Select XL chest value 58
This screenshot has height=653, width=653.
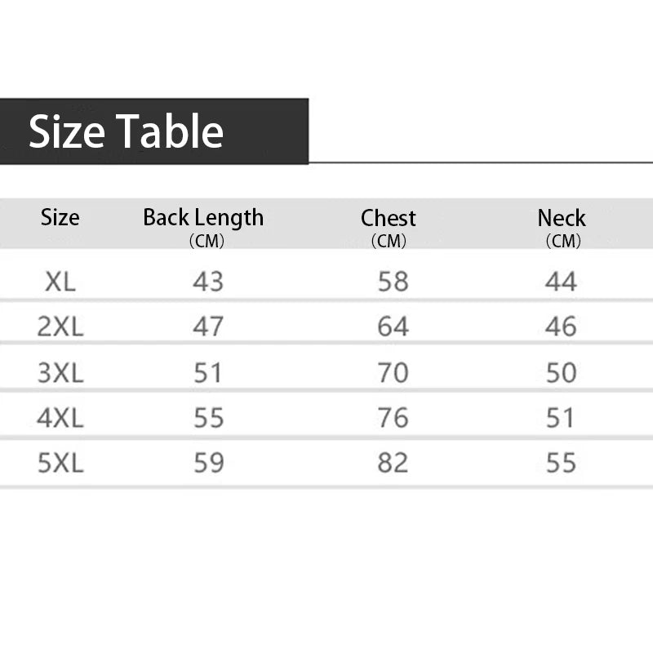393,282
